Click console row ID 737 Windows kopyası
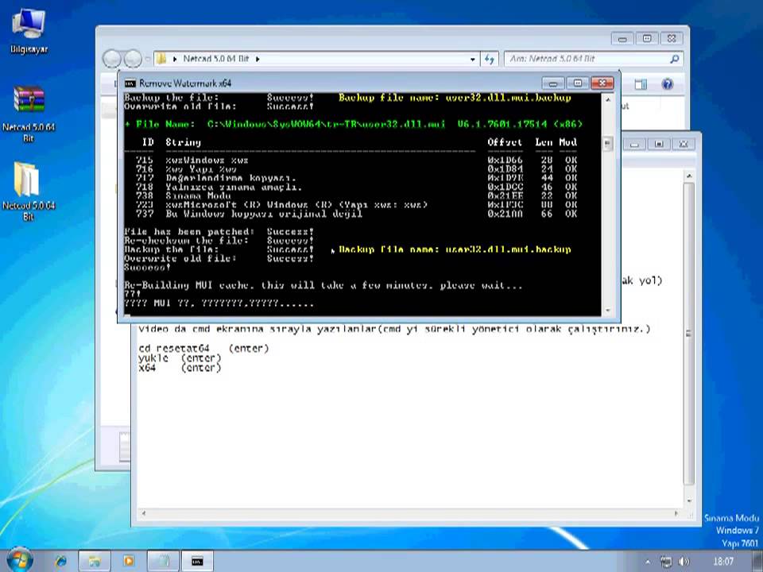The image size is (763, 572). coord(357,214)
